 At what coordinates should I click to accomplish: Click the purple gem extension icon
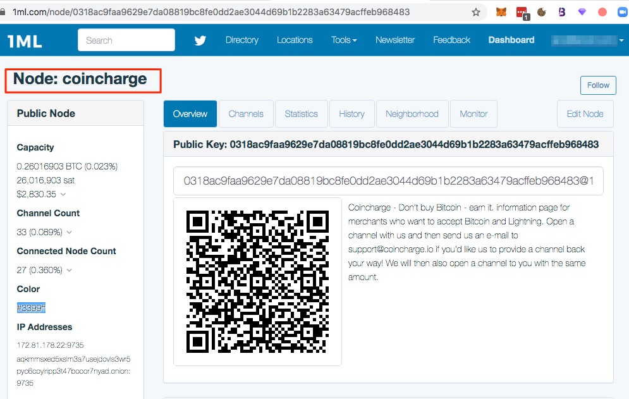(x=582, y=12)
